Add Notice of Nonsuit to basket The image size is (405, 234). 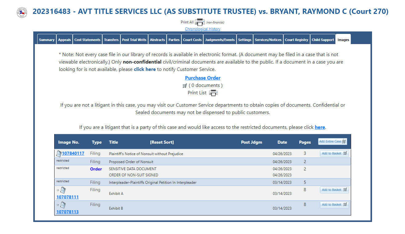click(x=334, y=154)
